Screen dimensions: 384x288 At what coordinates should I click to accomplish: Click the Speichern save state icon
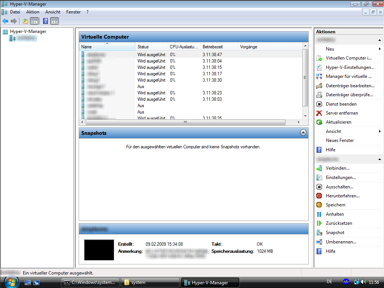319,205
